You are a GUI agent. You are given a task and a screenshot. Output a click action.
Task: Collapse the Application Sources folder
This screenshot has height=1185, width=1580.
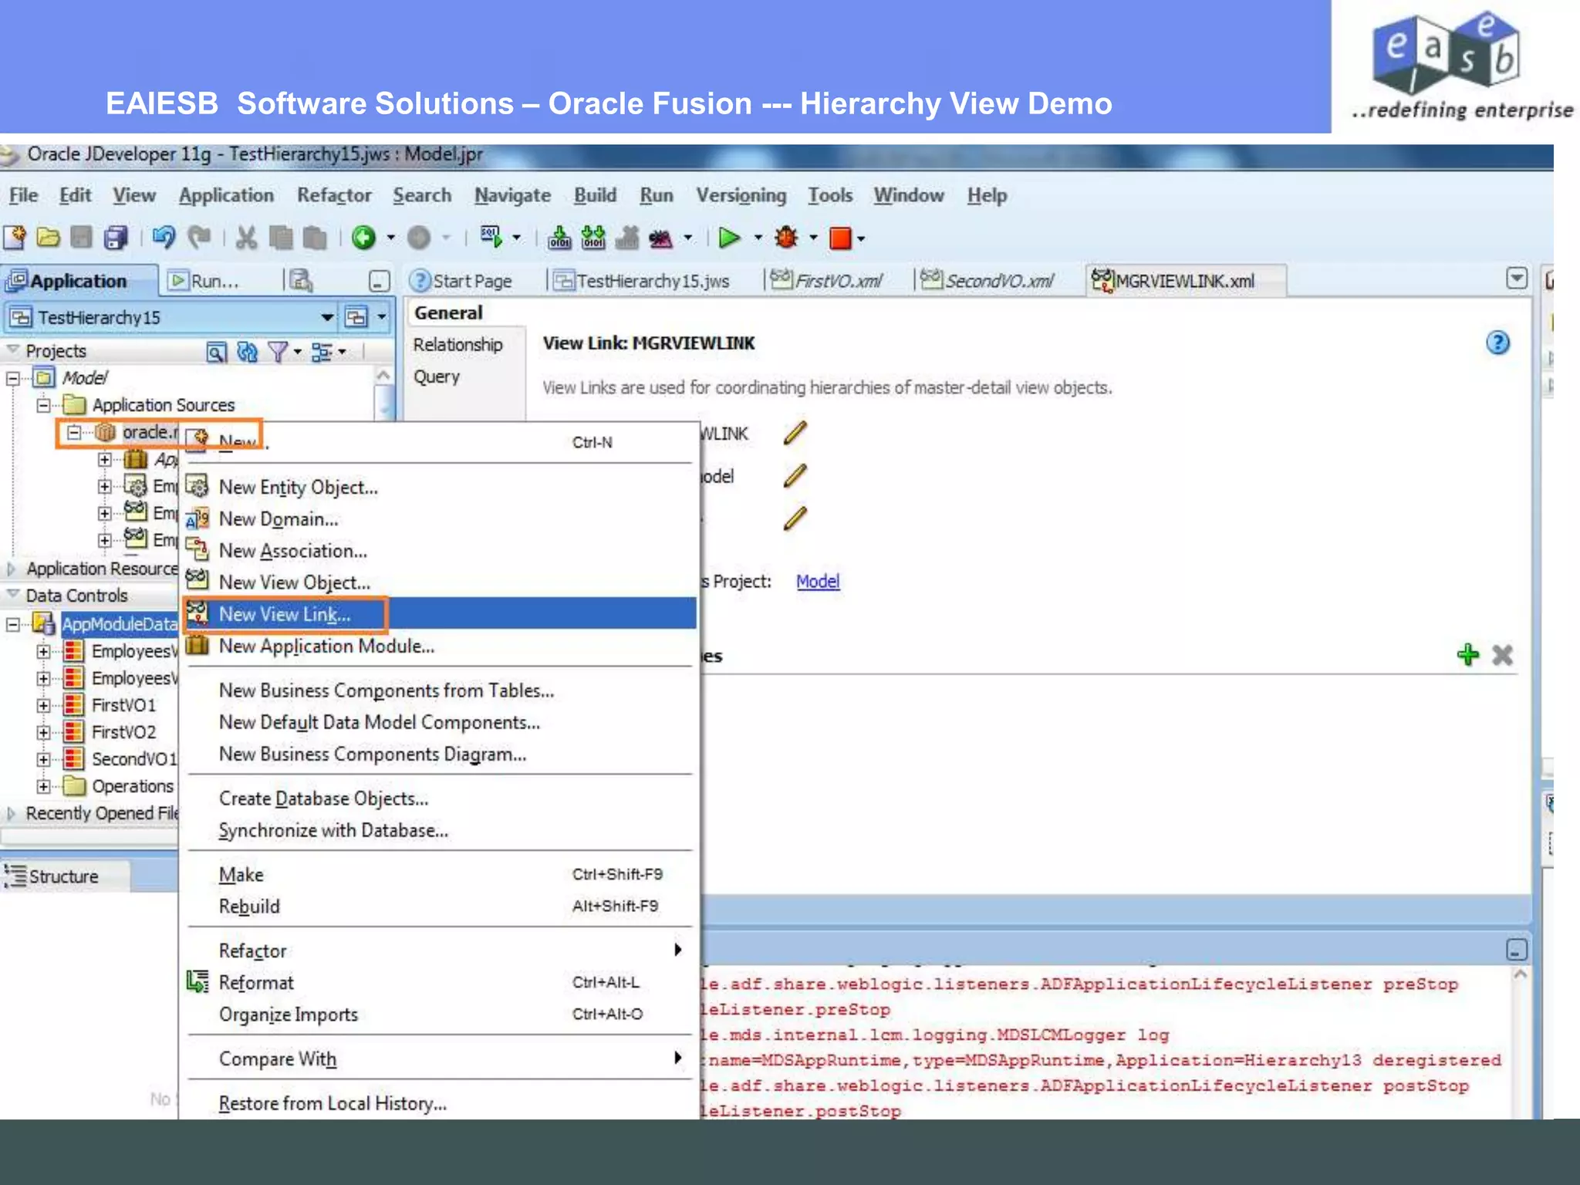(x=44, y=405)
